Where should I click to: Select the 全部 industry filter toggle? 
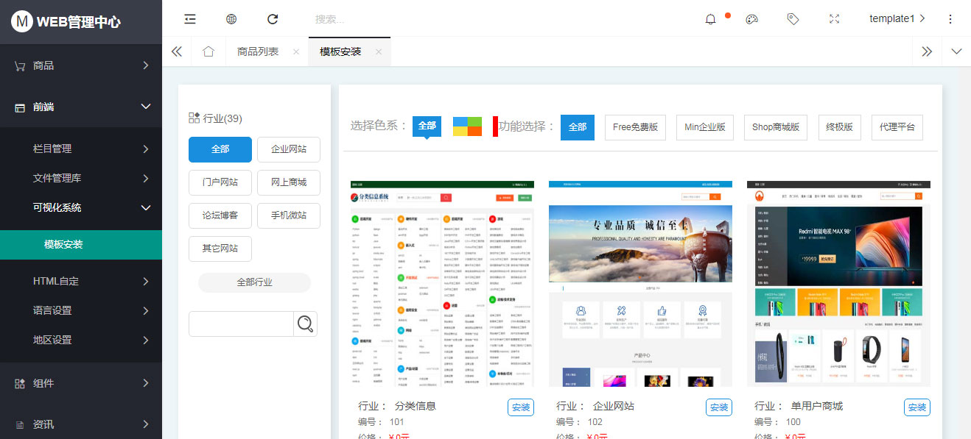point(220,149)
